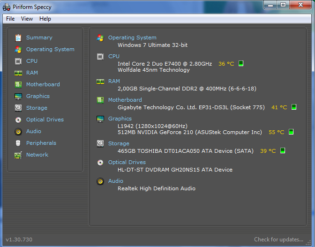Click 'Windows 7 Ultimate 32-bit' text
Screen dimensions: 315x247
pos(153,45)
